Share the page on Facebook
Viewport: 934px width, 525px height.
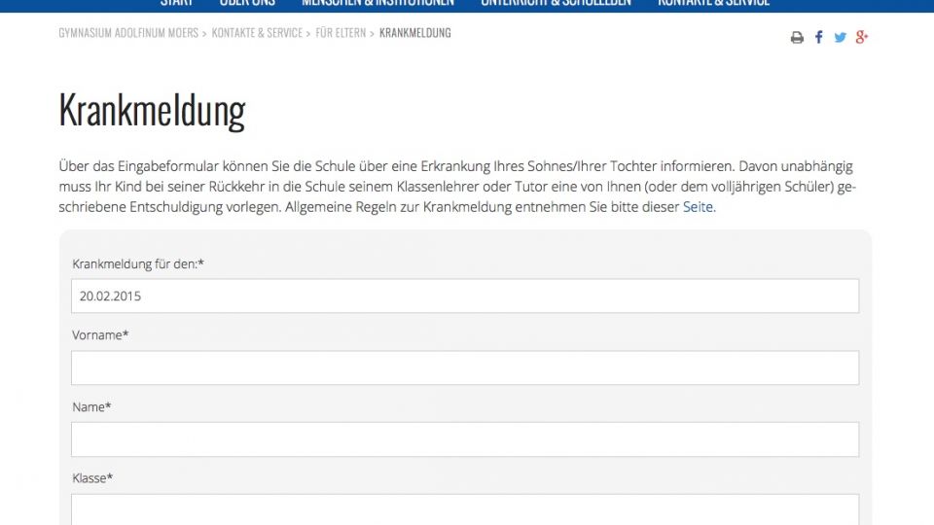[818, 38]
